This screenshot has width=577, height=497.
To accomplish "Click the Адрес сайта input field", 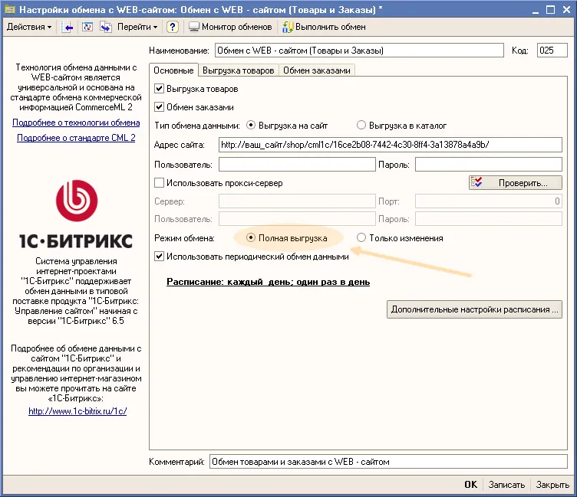I will (390, 145).
